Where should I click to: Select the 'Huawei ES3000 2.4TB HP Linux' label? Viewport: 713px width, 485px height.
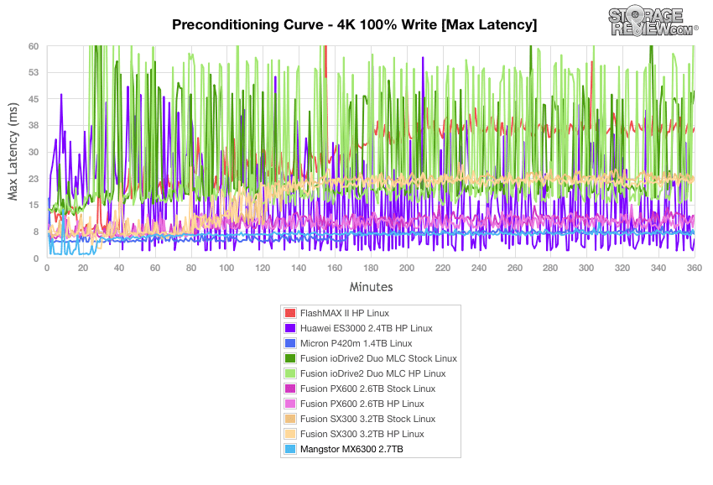(x=367, y=328)
